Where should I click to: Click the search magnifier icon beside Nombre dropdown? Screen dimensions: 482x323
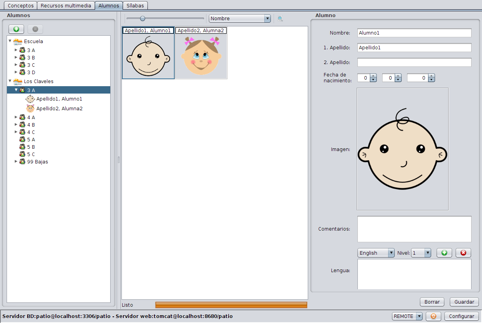click(280, 18)
